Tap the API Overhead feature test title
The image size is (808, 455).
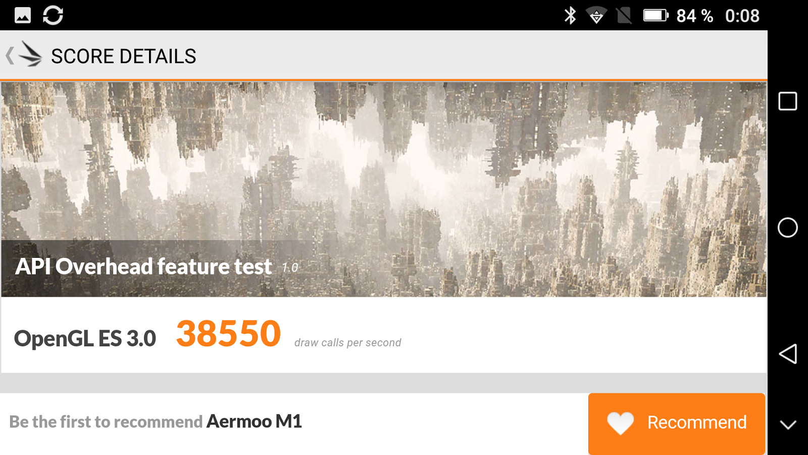143,266
